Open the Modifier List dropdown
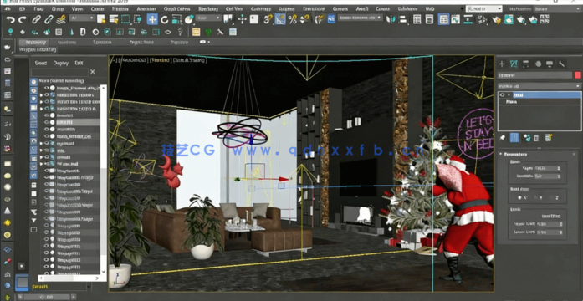Image resolution: width=583 pixels, height=301 pixels. [540, 86]
